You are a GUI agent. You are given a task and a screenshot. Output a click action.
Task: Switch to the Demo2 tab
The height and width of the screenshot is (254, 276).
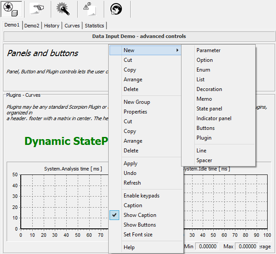(32, 26)
